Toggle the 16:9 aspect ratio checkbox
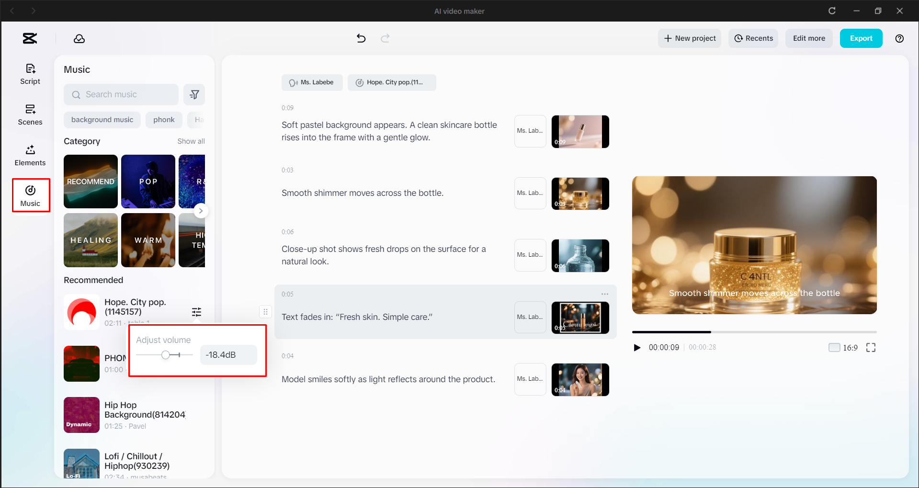 (834, 347)
